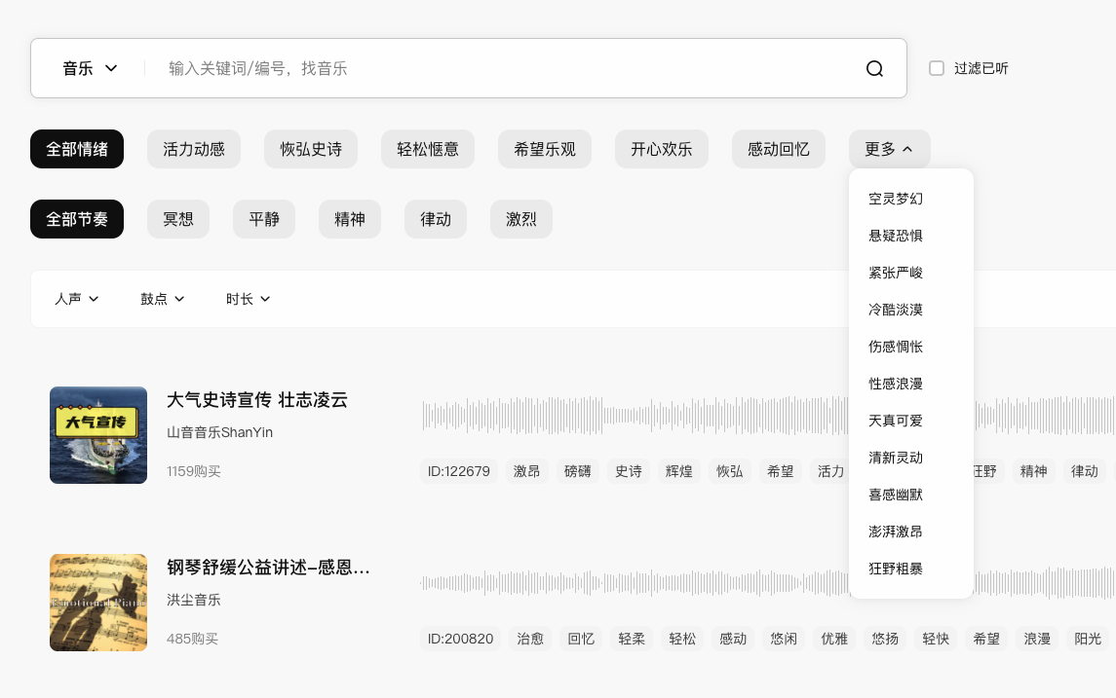Open the 钢琴舒缓公益讲述 track title

point(268,568)
